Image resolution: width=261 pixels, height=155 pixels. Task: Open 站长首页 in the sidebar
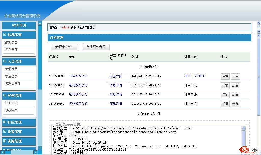(19, 25)
